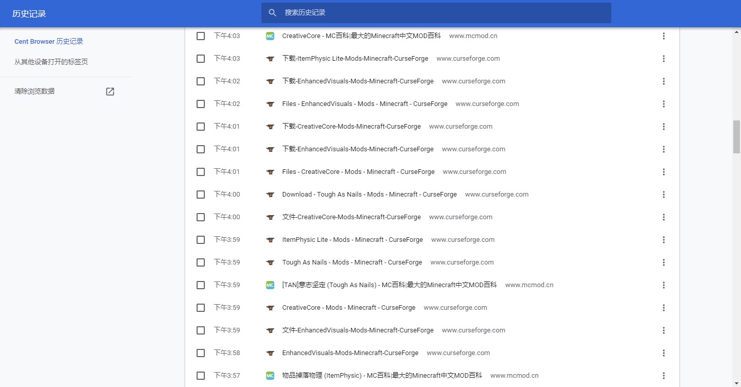Open three-dot menu for Files - CreativeCore row
The height and width of the screenshot is (387, 741).
(664, 172)
